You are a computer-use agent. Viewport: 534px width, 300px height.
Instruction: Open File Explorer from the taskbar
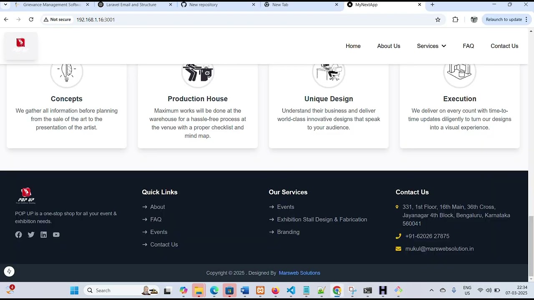tap(199, 290)
